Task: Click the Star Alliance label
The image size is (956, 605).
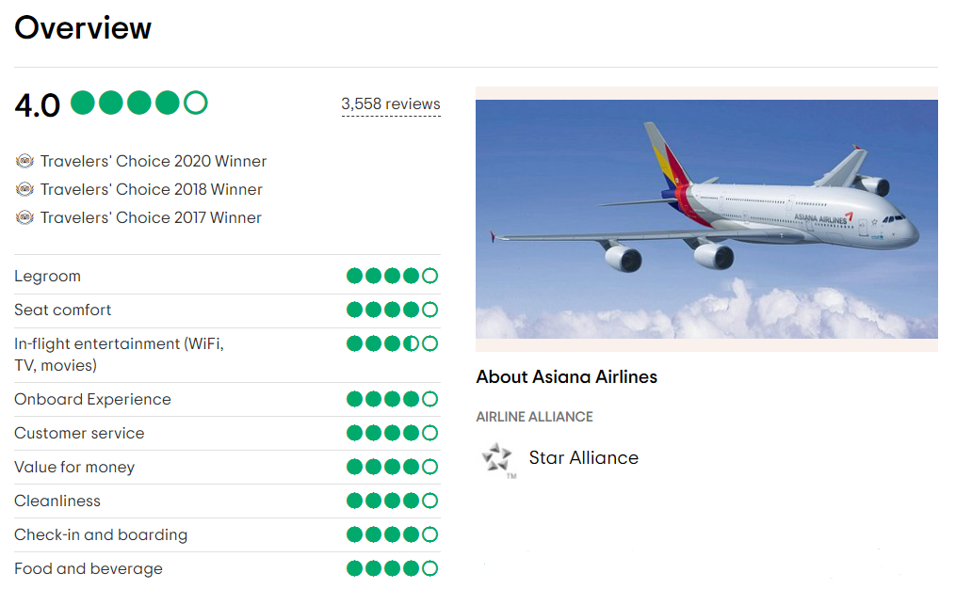Action: [583, 457]
